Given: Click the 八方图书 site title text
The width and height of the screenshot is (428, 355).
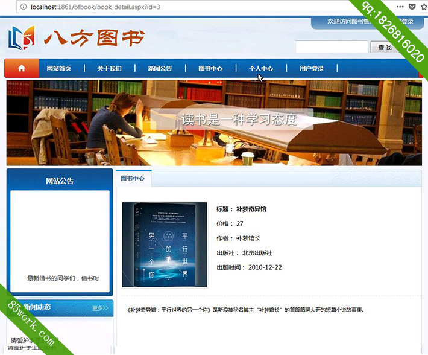Looking at the screenshot, I should (95, 38).
